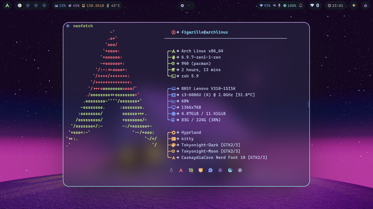The height and width of the screenshot is (209, 373).
Task: Click the Slackware logo icon
Action: coord(220,170)
